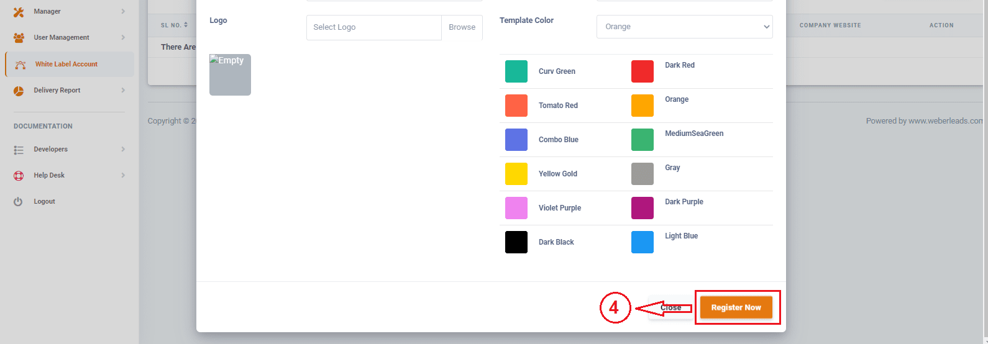Screen dimensions: 988x344
Task: Click the Delivery Report pie chart icon
Action: [x=19, y=91]
